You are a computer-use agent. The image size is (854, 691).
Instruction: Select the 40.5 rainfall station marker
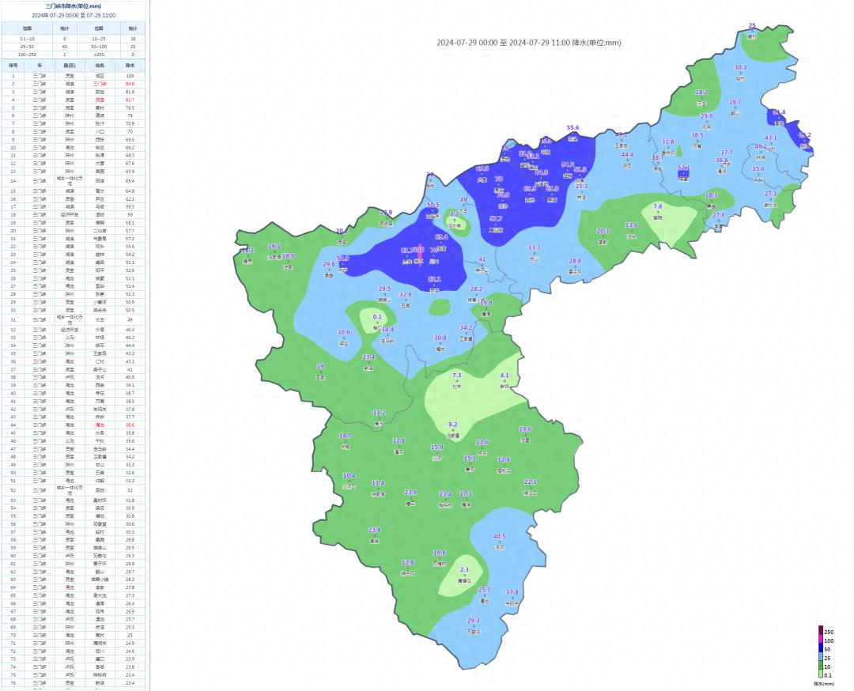[x=499, y=542]
